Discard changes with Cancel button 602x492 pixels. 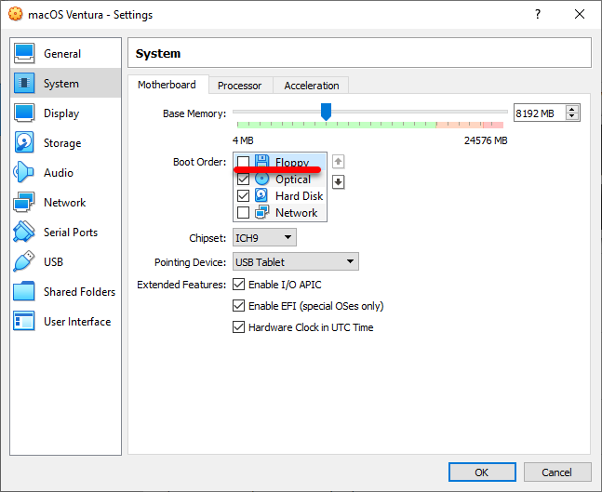point(556,472)
